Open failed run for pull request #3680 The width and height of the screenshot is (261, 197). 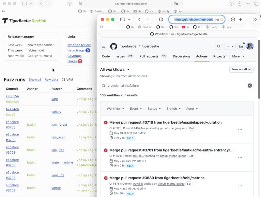[157, 178]
